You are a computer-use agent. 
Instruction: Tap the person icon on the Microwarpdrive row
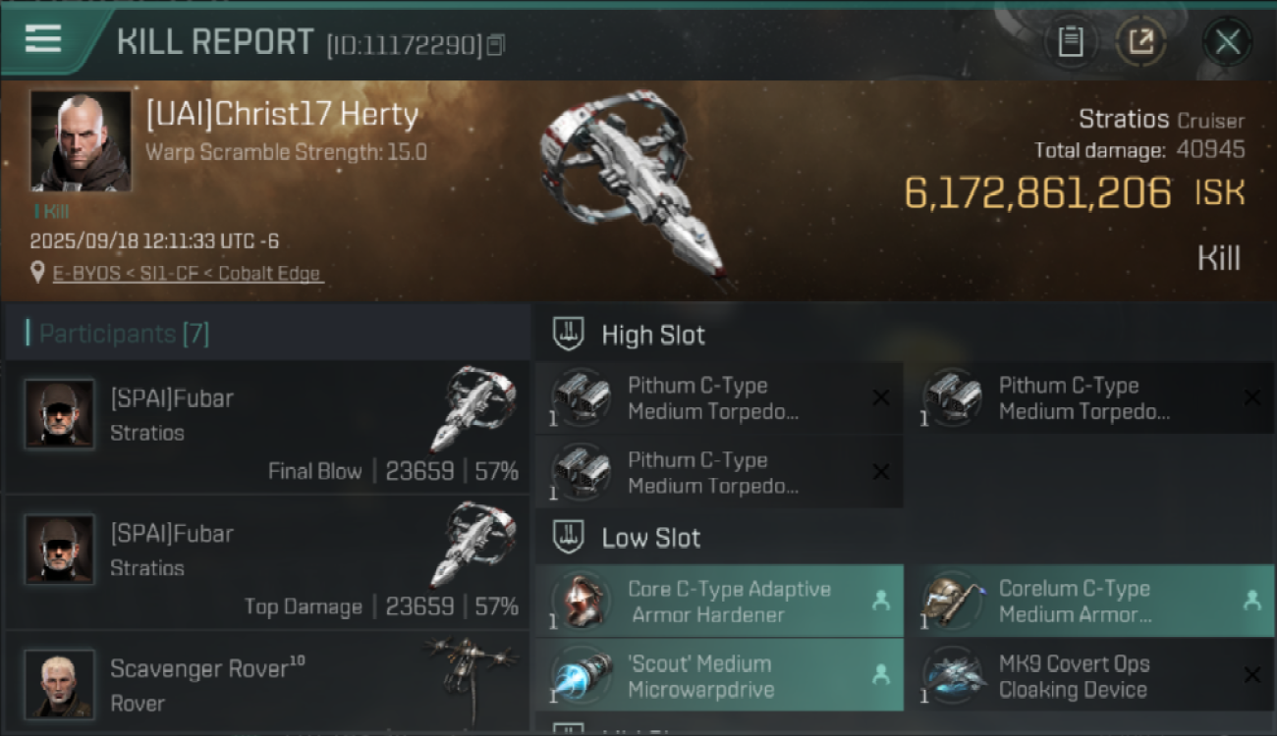pyautogui.click(x=881, y=675)
